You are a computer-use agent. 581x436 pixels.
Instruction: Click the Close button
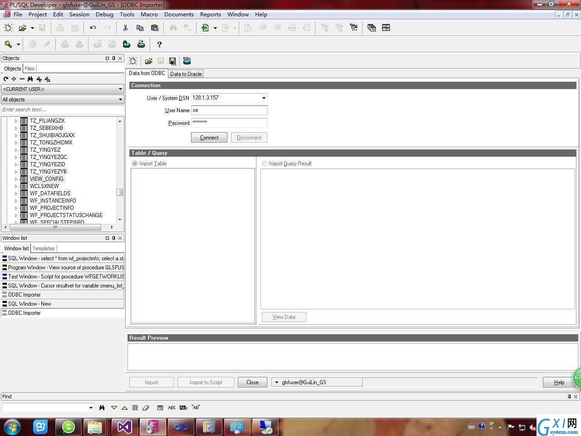click(x=252, y=382)
